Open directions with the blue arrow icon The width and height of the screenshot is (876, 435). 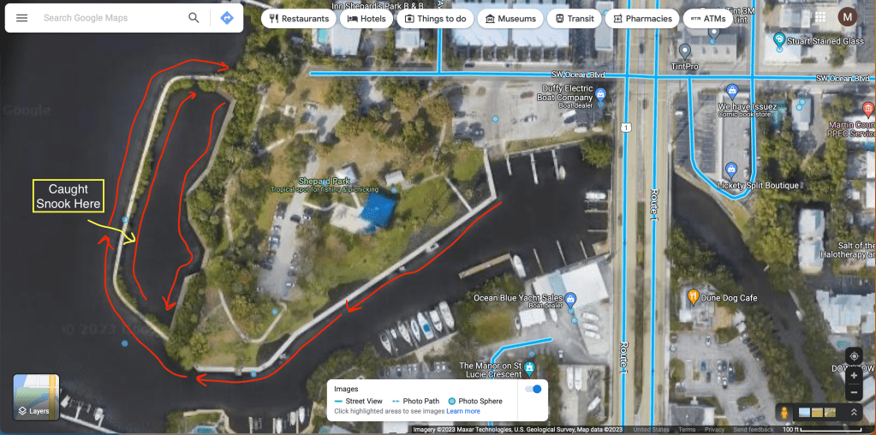[227, 18]
